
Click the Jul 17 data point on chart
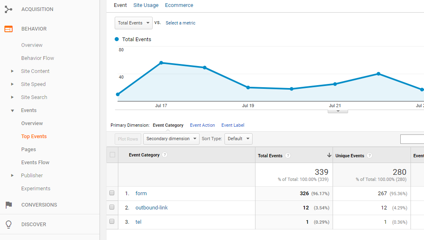[x=161, y=63]
